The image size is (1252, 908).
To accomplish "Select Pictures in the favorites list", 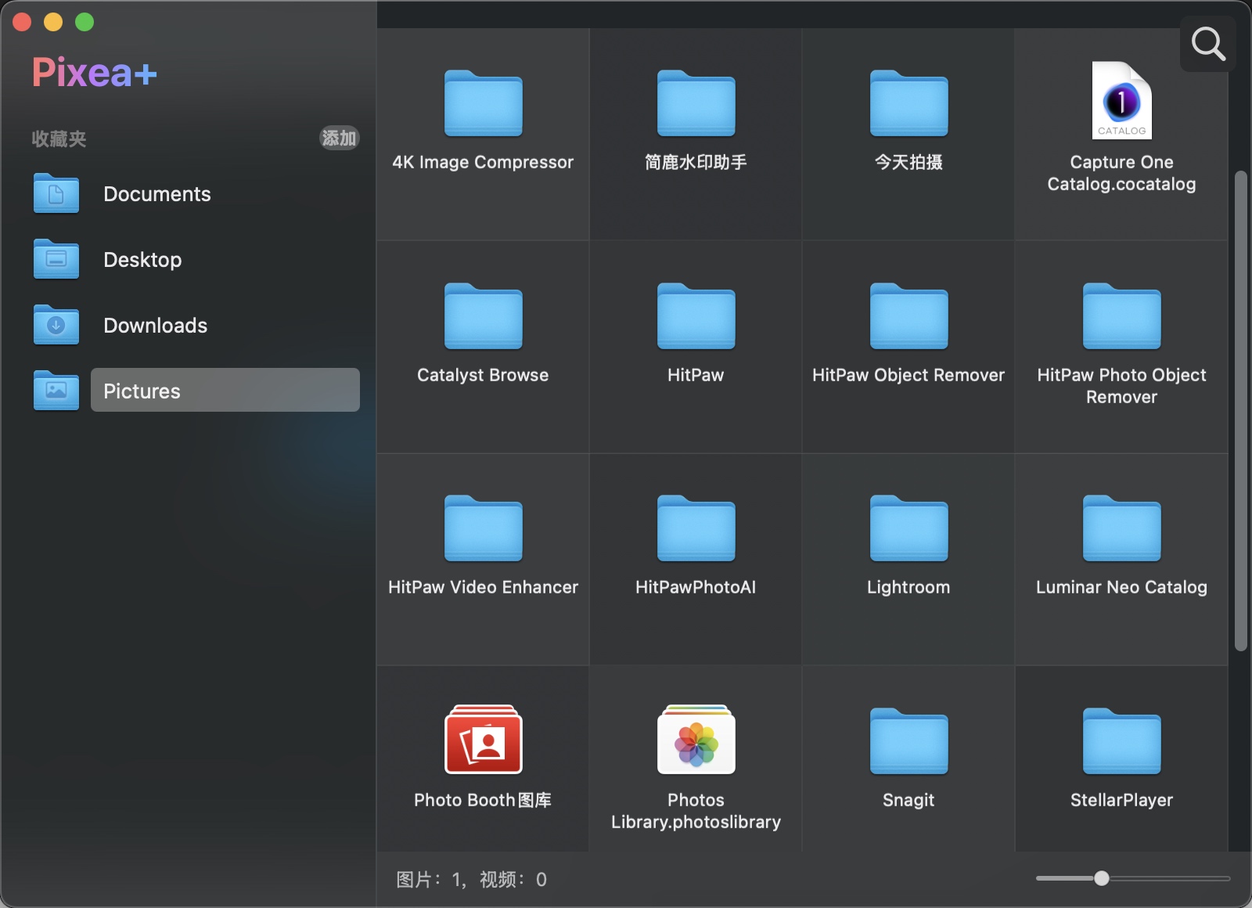I will [225, 390].
